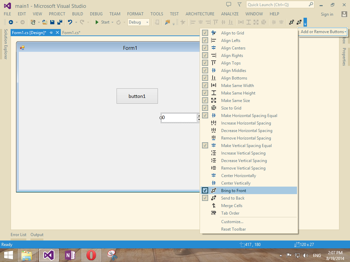Expand the Navigate Backward history dropdown

tap(17, 22)
